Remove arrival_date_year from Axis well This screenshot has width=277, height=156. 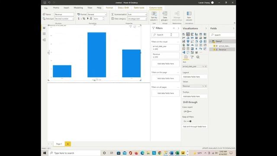tap(206, 66)
